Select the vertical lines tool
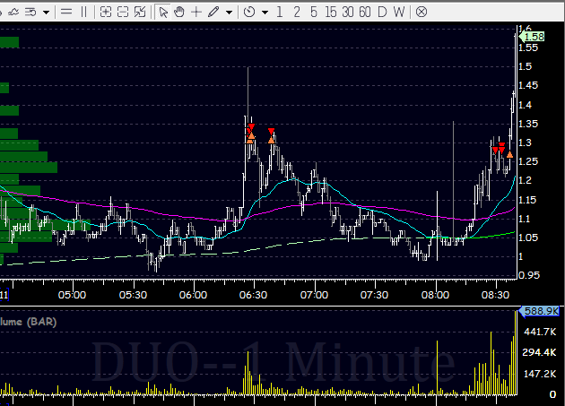 tap(84, 12)
